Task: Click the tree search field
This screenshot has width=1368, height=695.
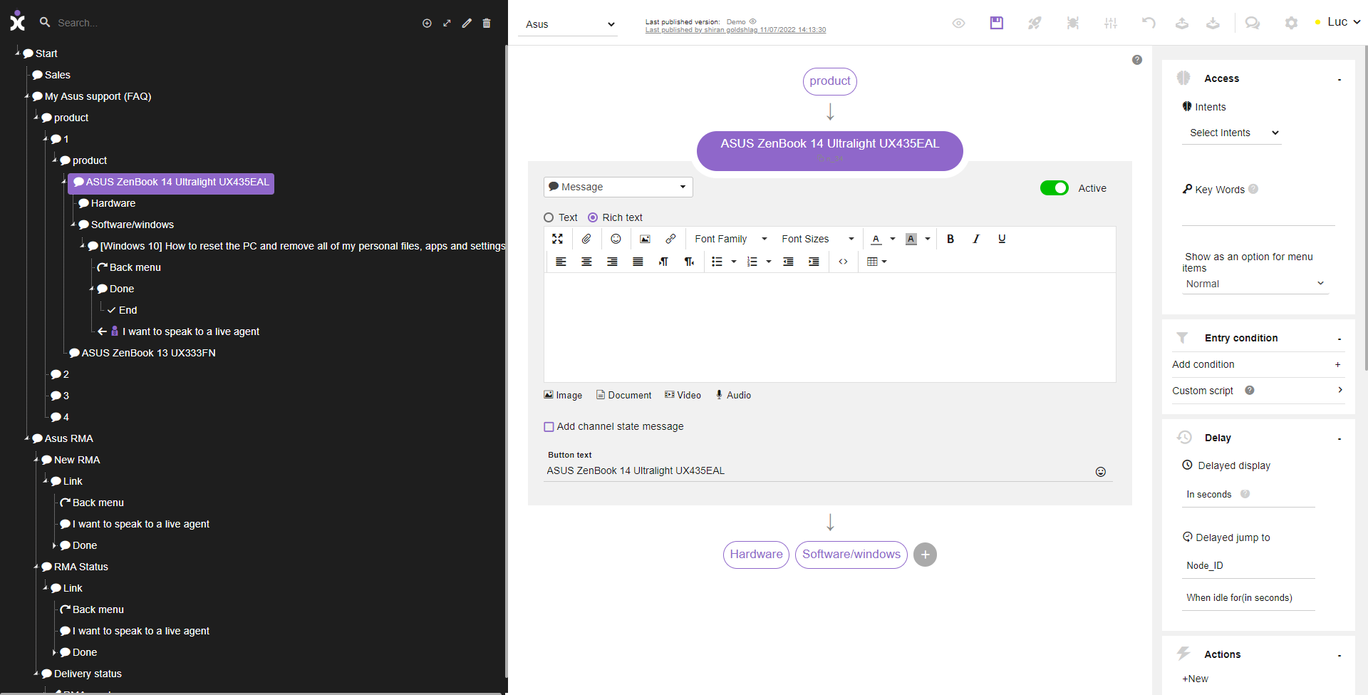Action: [228, 23]
